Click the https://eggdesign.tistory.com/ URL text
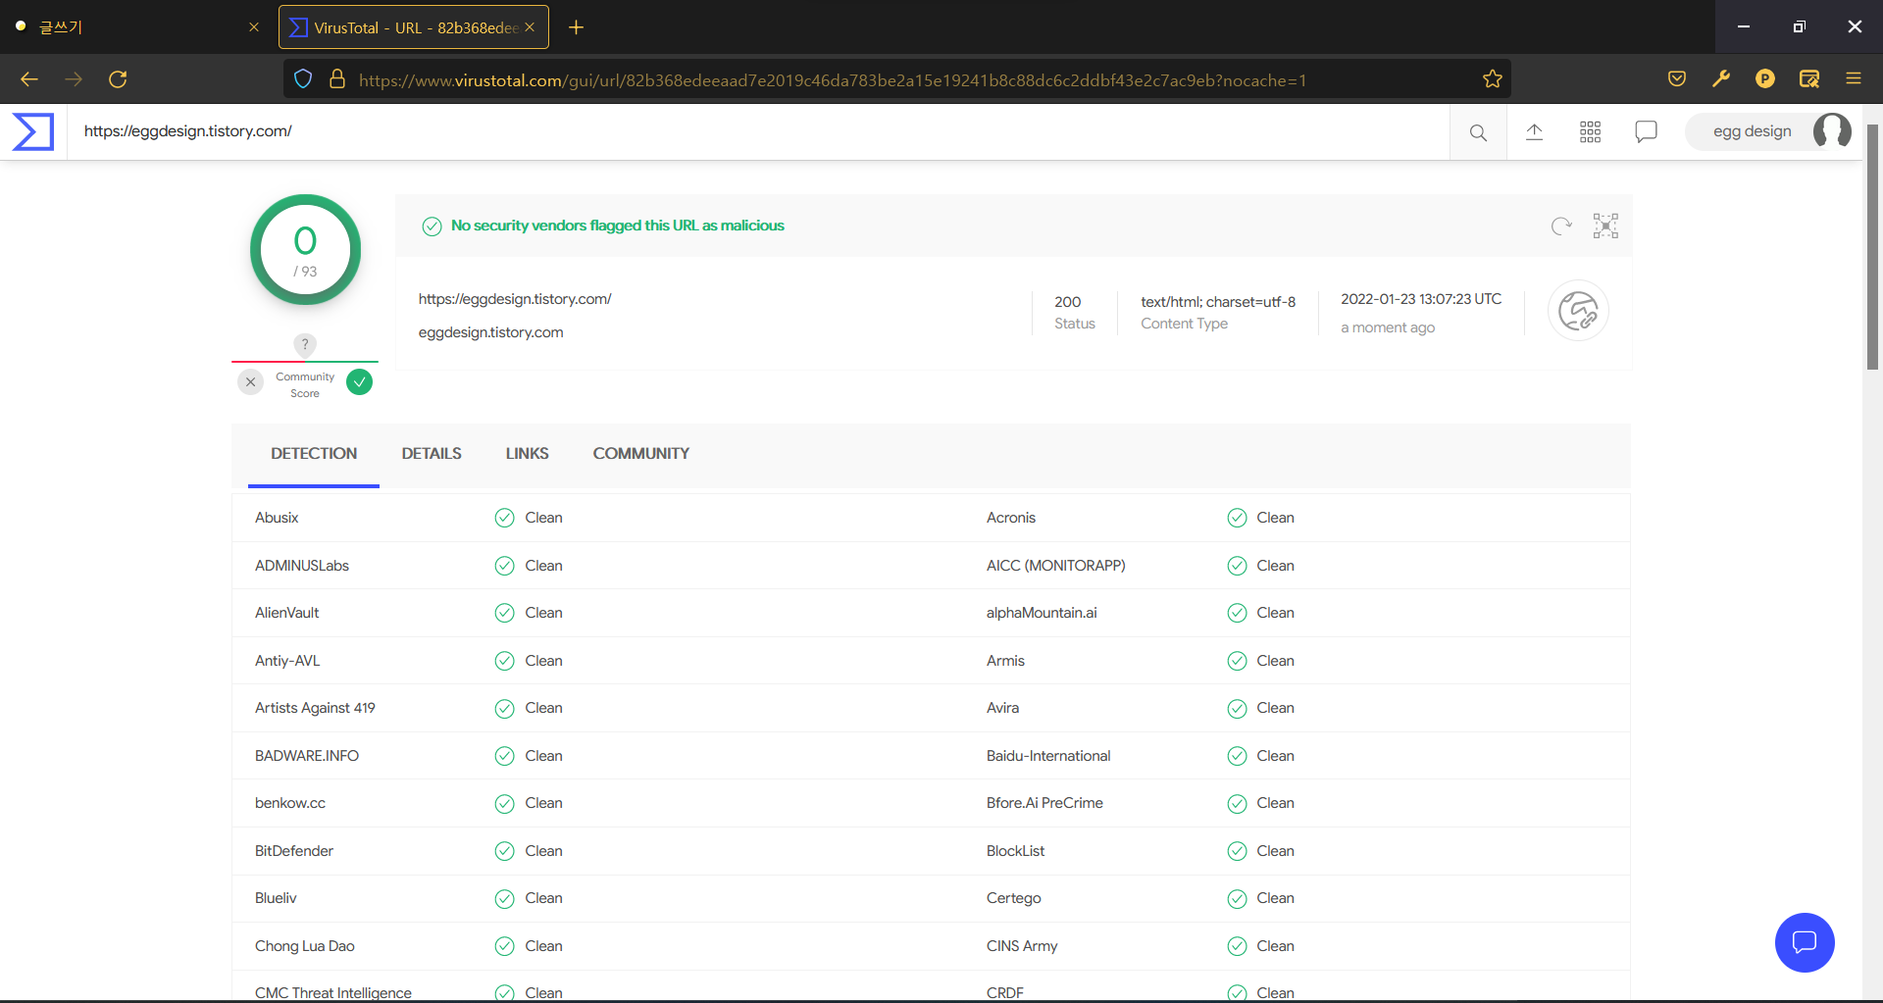 515,299
